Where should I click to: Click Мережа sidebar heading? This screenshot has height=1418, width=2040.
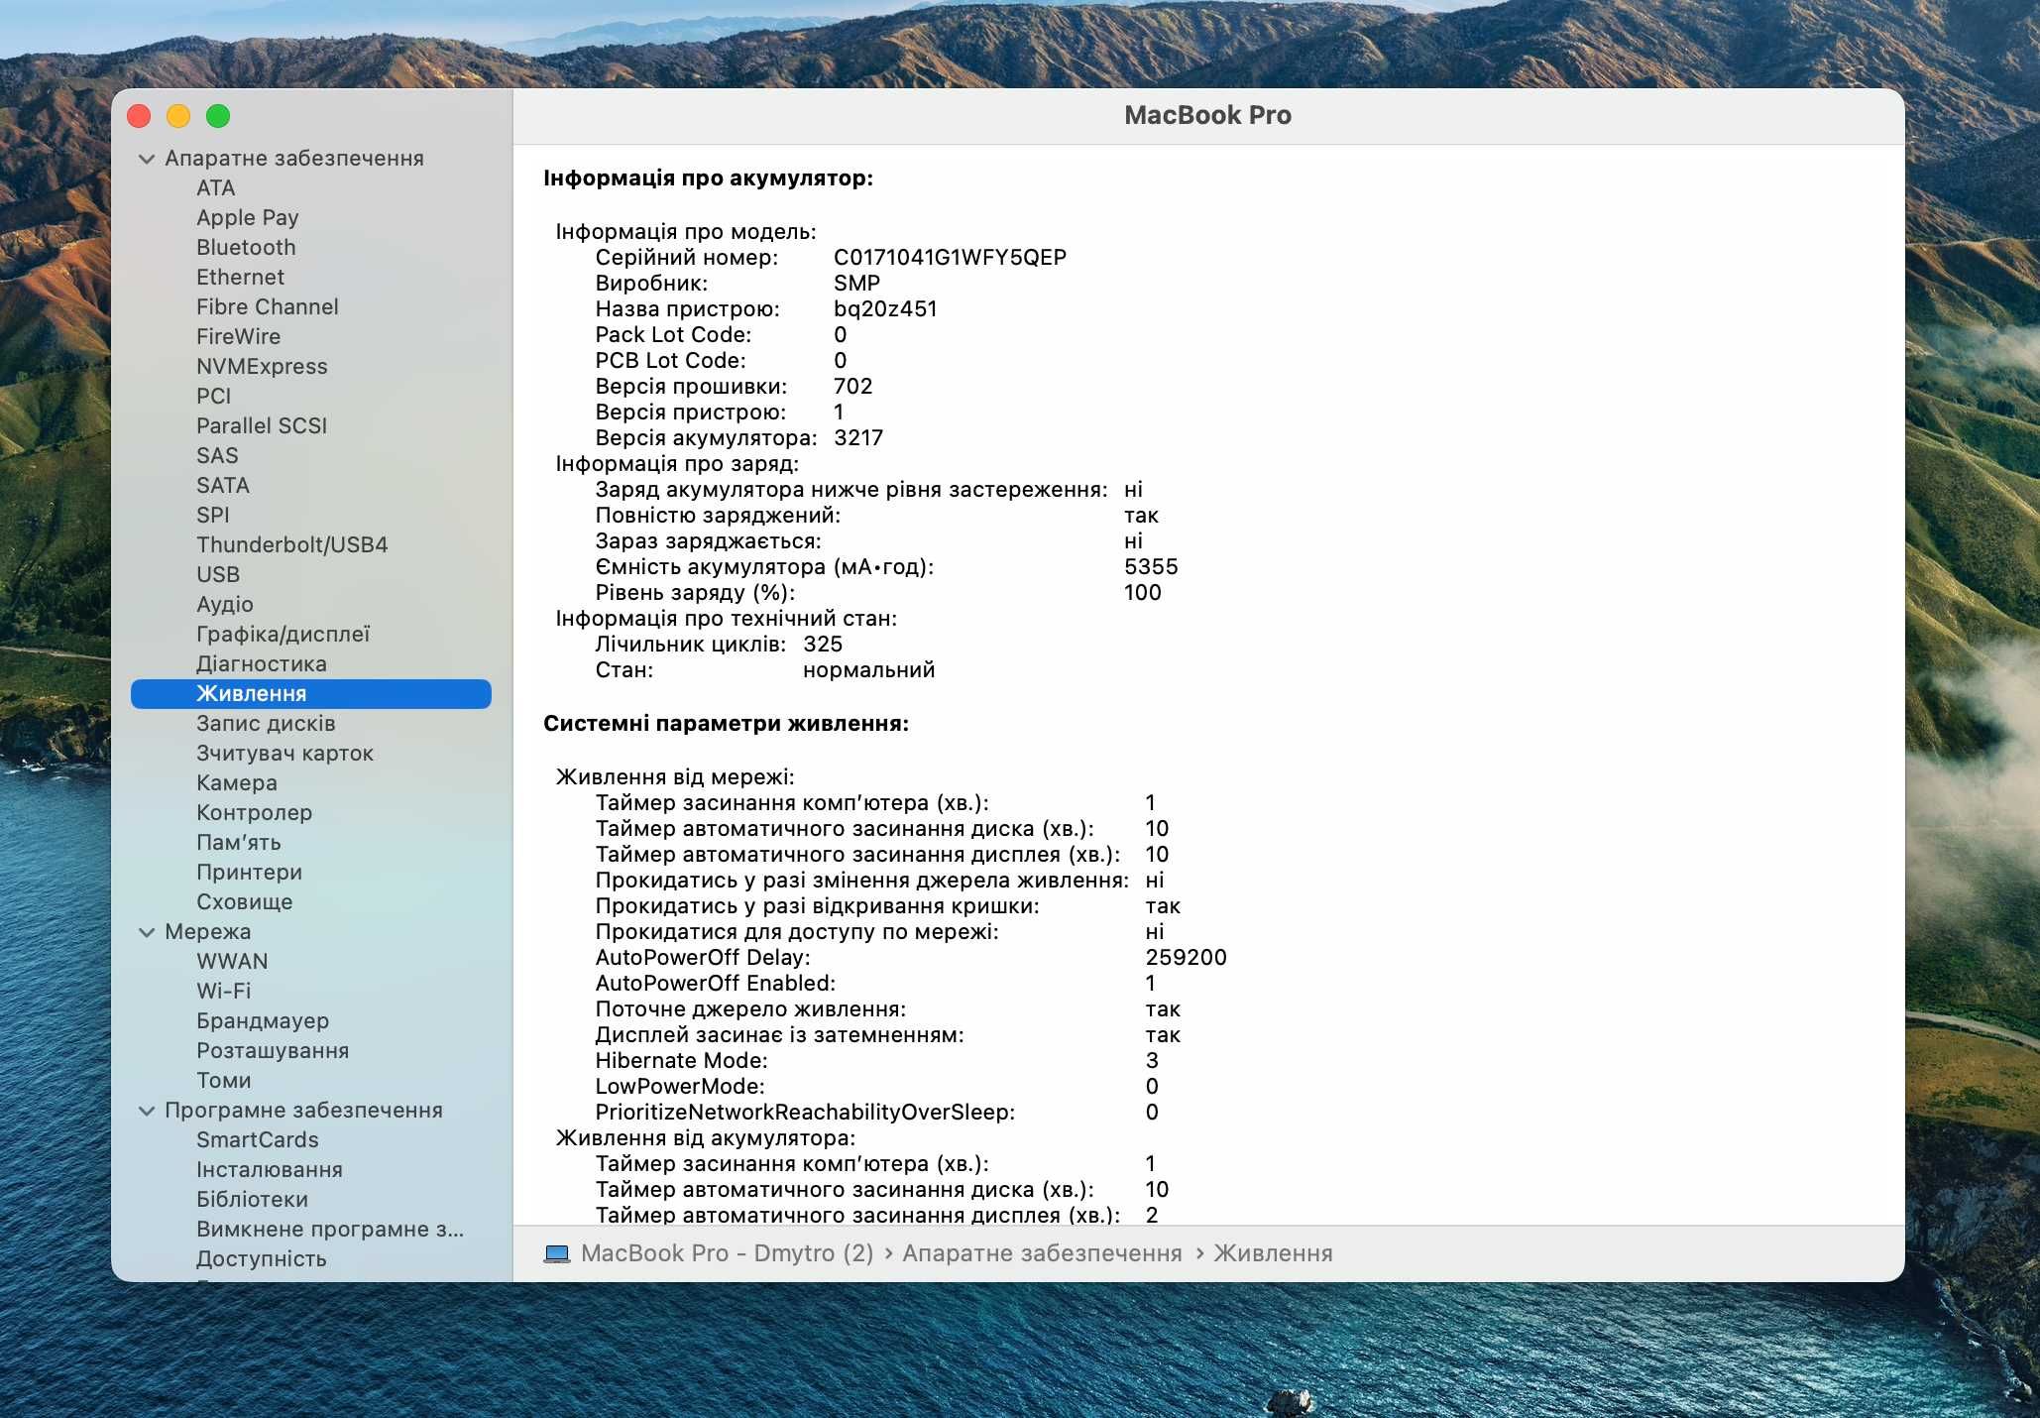[x=208, y=932]
